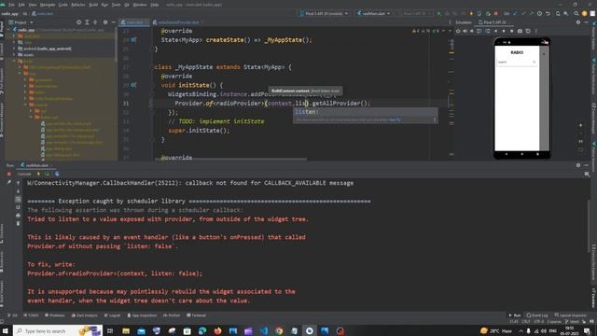The width and height of the screenshot is (597, 336).
Task: Click the Emulator rotate left icon
Action: point(479,31)
